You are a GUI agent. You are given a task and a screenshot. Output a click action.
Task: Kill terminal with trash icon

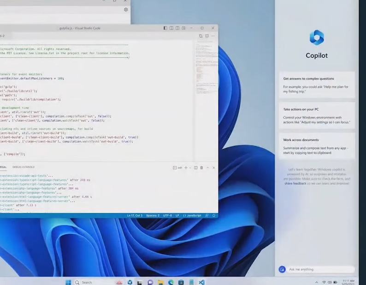pos(202,168)
